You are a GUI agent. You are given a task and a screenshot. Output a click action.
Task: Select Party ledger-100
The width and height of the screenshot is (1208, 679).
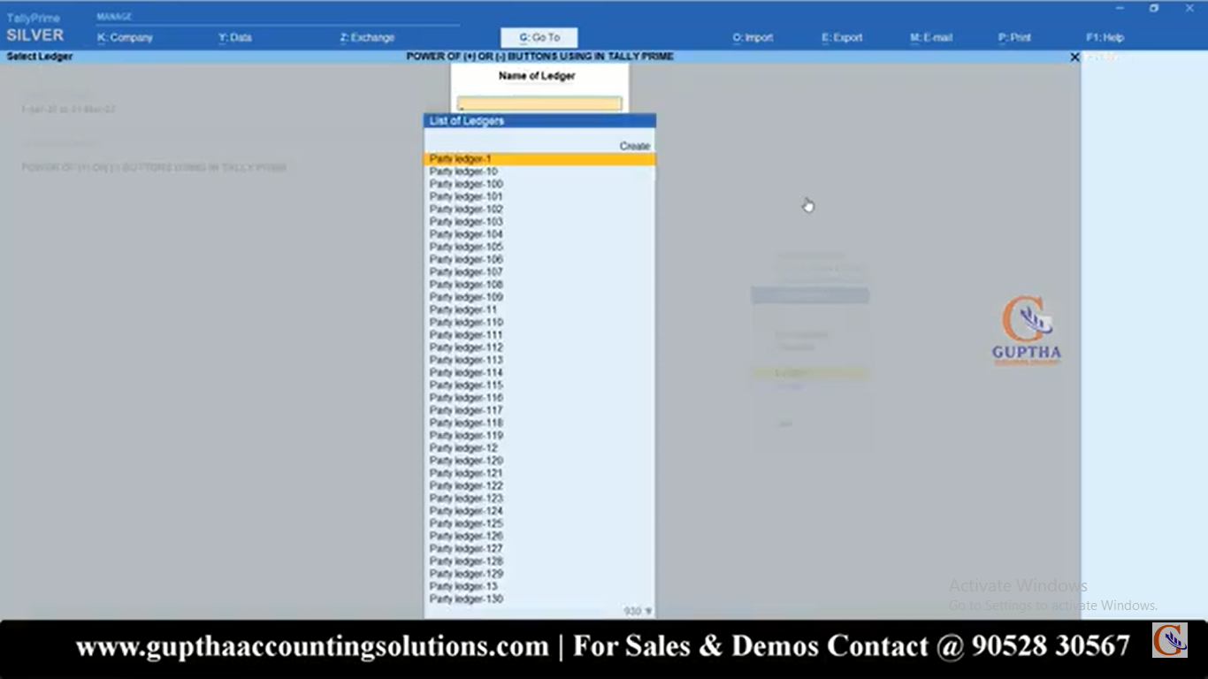(x=539, y=184)
